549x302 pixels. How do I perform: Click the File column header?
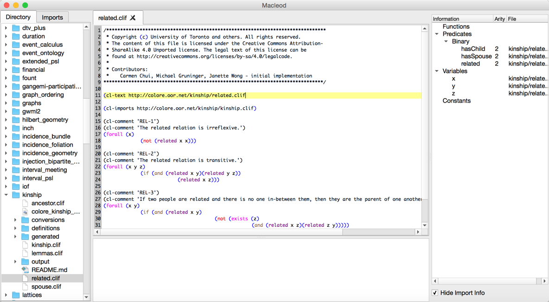click(527, 19)
